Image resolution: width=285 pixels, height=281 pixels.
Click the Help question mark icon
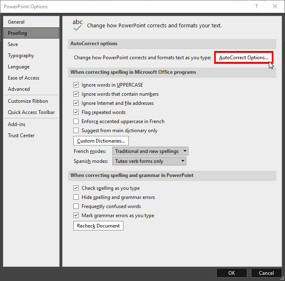[x=256, y=6]
